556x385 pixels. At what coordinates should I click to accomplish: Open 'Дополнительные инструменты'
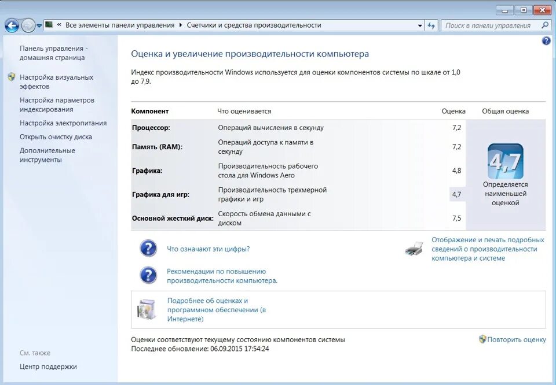[47, 155]
